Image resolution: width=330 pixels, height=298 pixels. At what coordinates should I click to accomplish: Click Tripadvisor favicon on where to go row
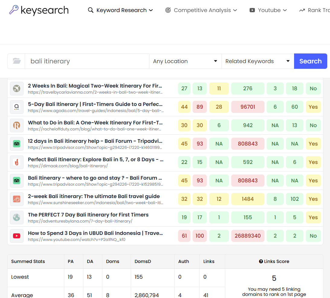[17, 181]
